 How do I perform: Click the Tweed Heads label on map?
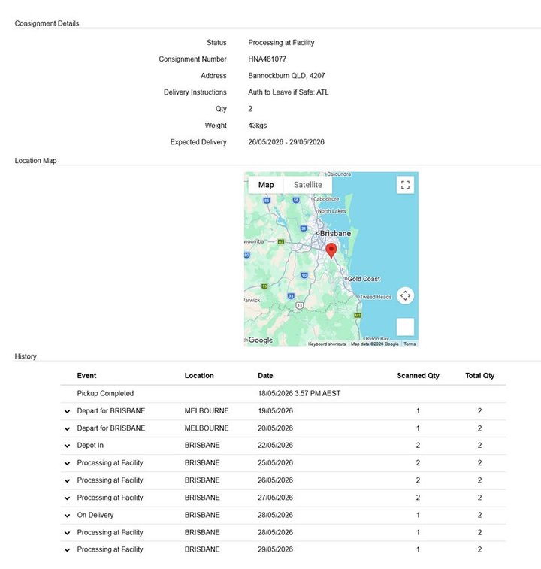pos(376,297)
